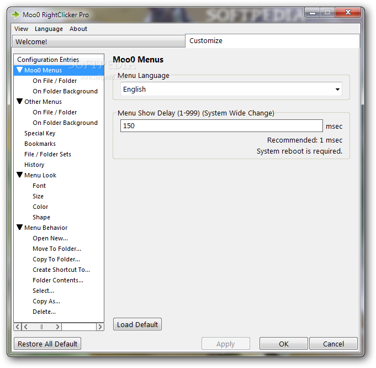
Task: Open the Bookmarks configuration entry
Action: tap(40, 144)
